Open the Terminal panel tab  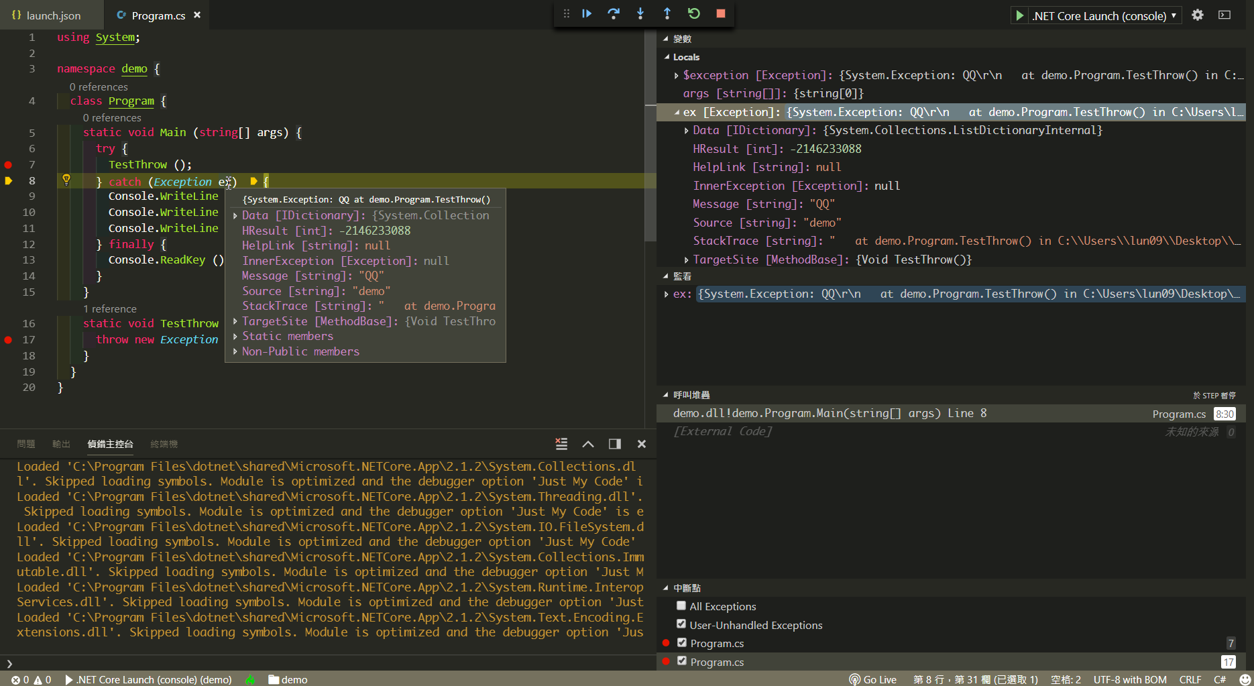[164, 444]
